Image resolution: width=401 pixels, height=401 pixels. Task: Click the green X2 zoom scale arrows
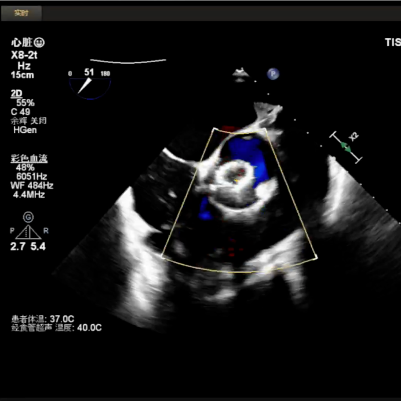pos(346,146)
